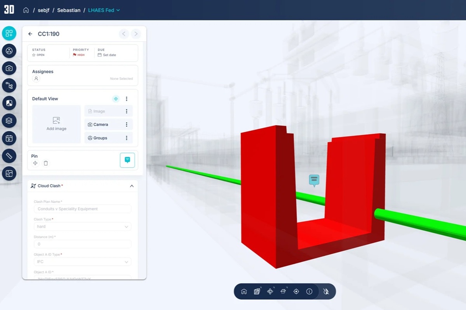Viewport: 466px width, 310px height.
Task: Open the LHAES Fed breadcrumb dropdown
Action: [104, 10]
